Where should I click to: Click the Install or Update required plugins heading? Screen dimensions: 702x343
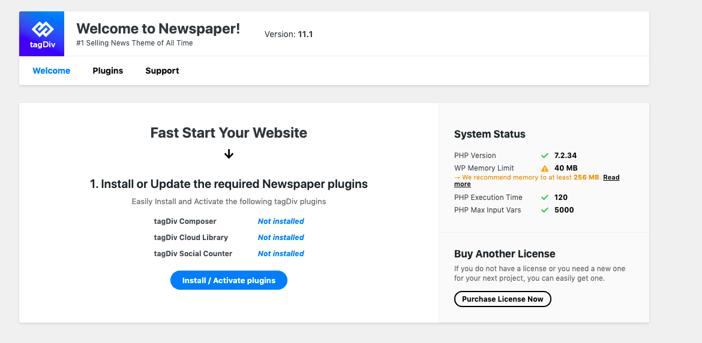[229, 184]
